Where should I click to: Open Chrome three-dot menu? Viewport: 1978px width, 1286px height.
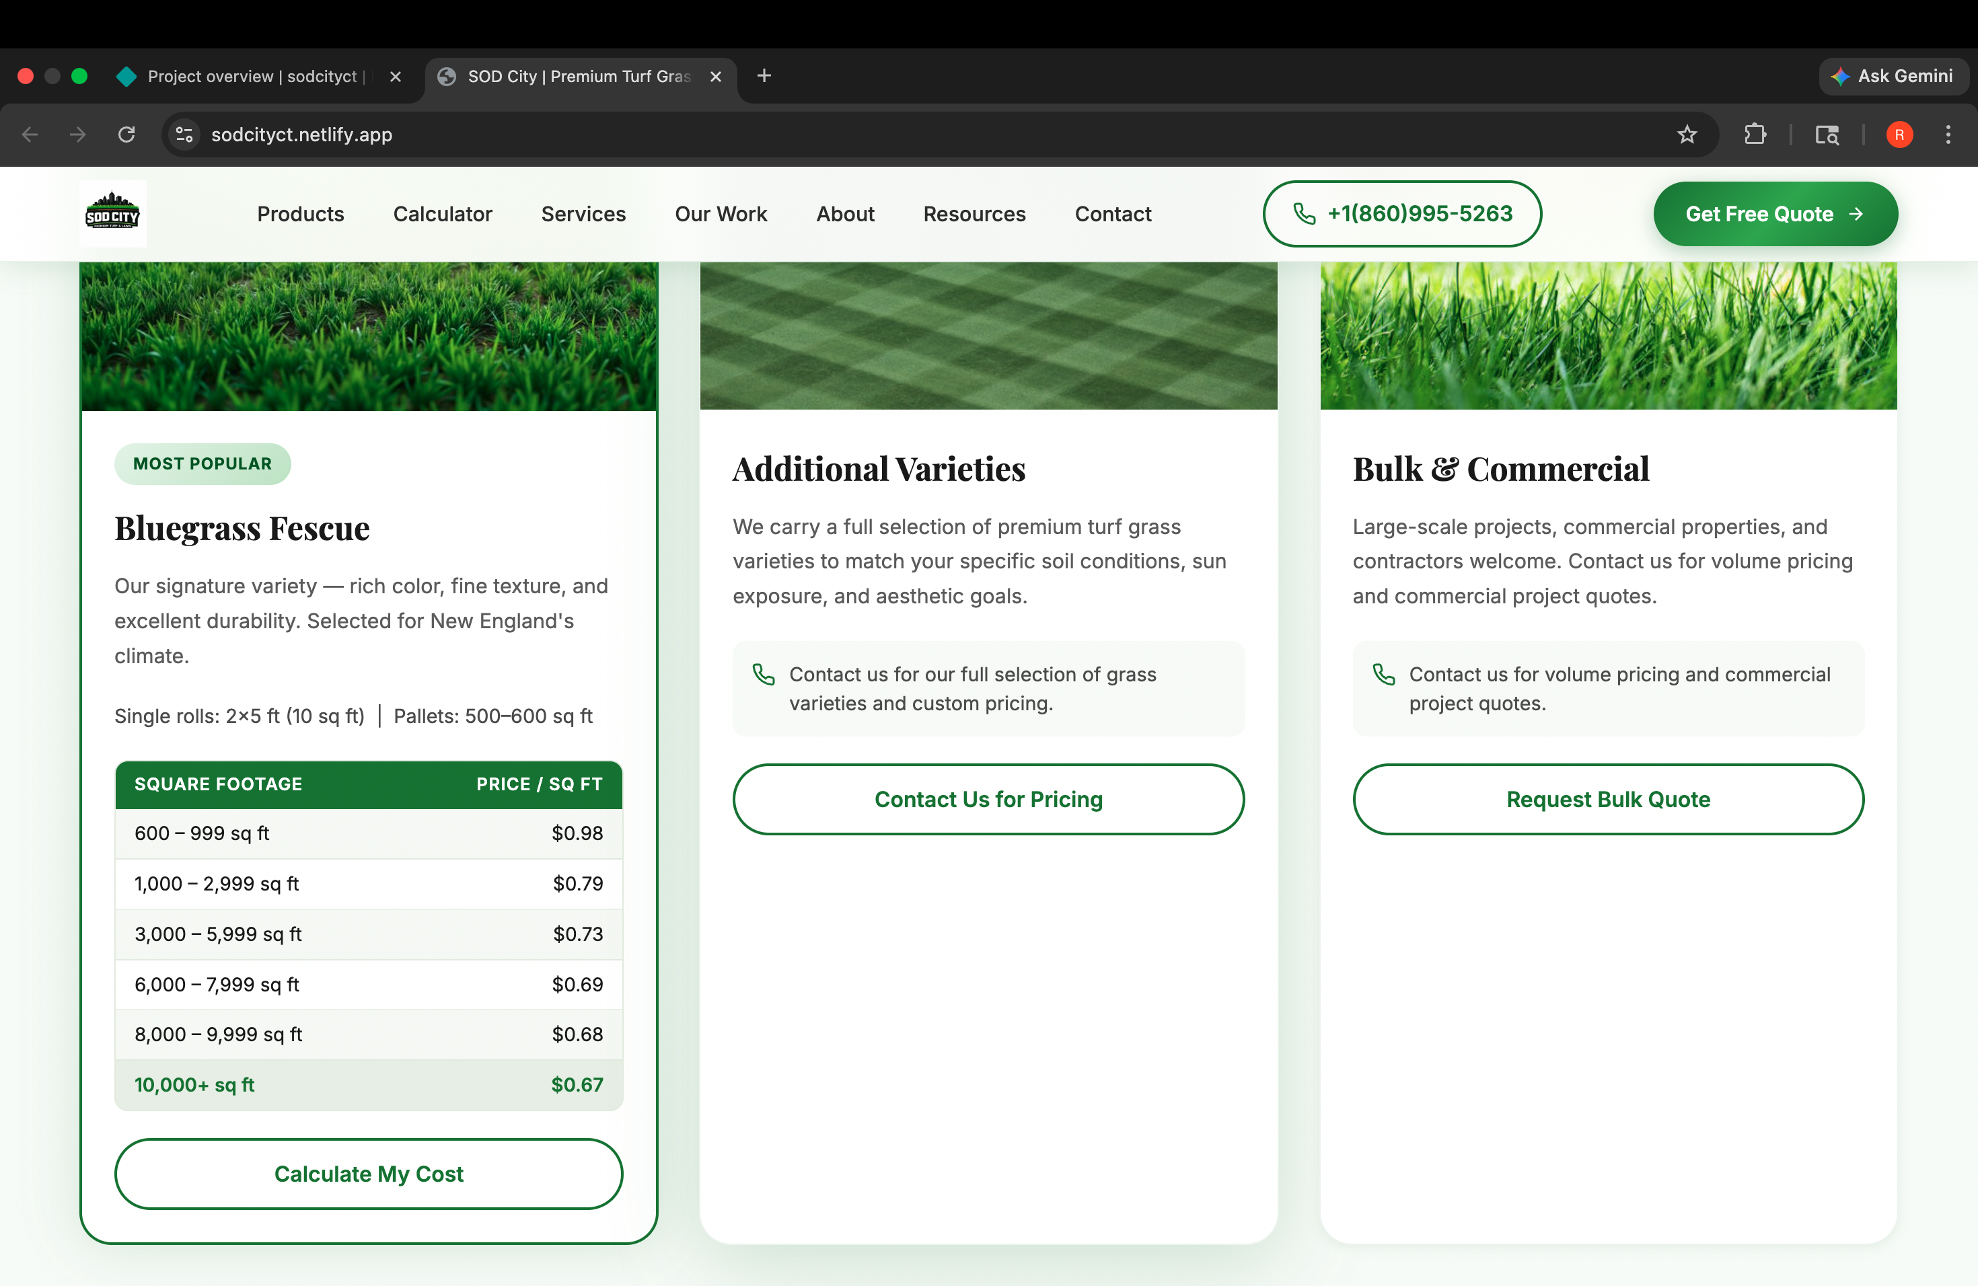click(1948, 135)
